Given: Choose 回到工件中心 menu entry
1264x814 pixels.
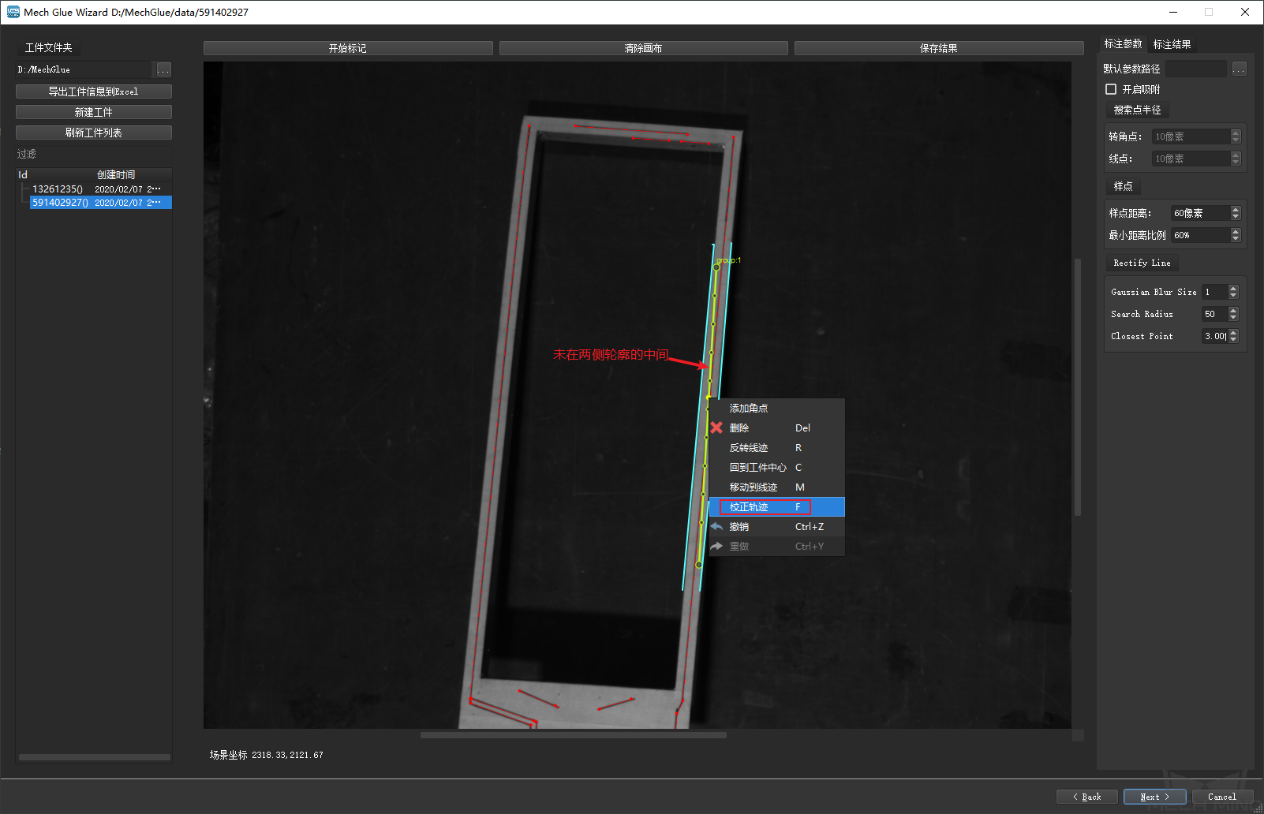Looking at the screenshot, I should pos(776,467).
